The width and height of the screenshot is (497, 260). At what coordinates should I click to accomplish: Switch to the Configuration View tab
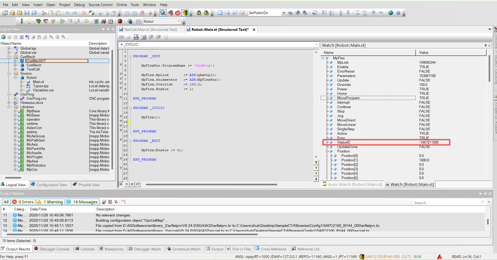click(49, 185)
